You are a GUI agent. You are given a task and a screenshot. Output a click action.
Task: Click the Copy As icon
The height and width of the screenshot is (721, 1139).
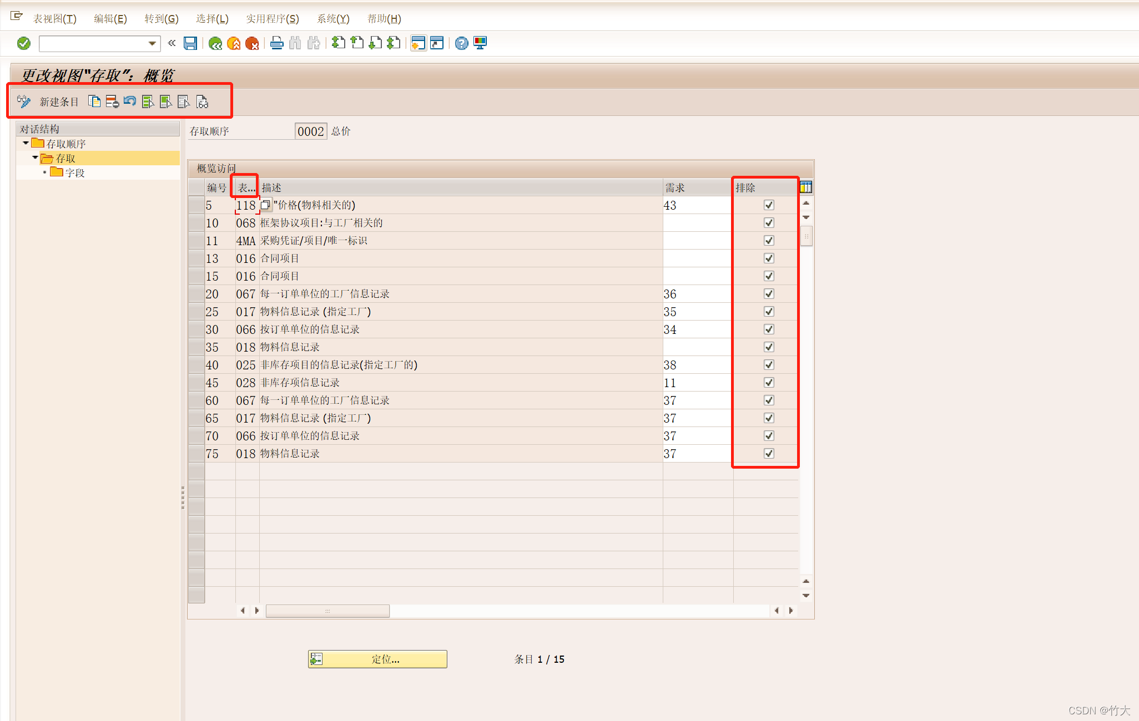pyautogui.click(x=94, y=101)
